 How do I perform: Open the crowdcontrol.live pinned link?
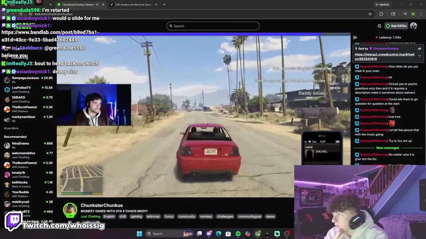pos(384,57)
